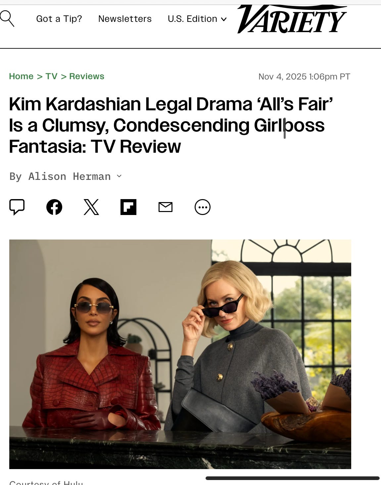Image resolution: width=381 pixels, height=485 pixels.
Task: Open author Alison Herman's name link
Action: point(70,176)
